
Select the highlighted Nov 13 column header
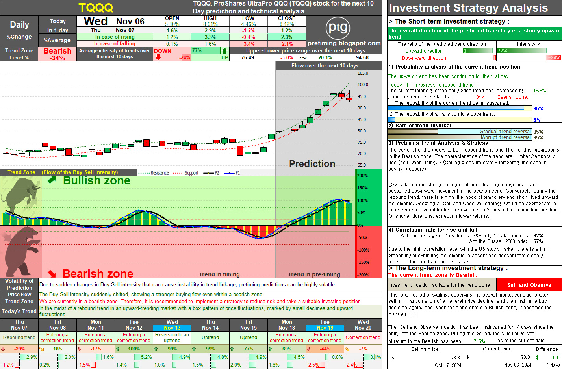172,325
